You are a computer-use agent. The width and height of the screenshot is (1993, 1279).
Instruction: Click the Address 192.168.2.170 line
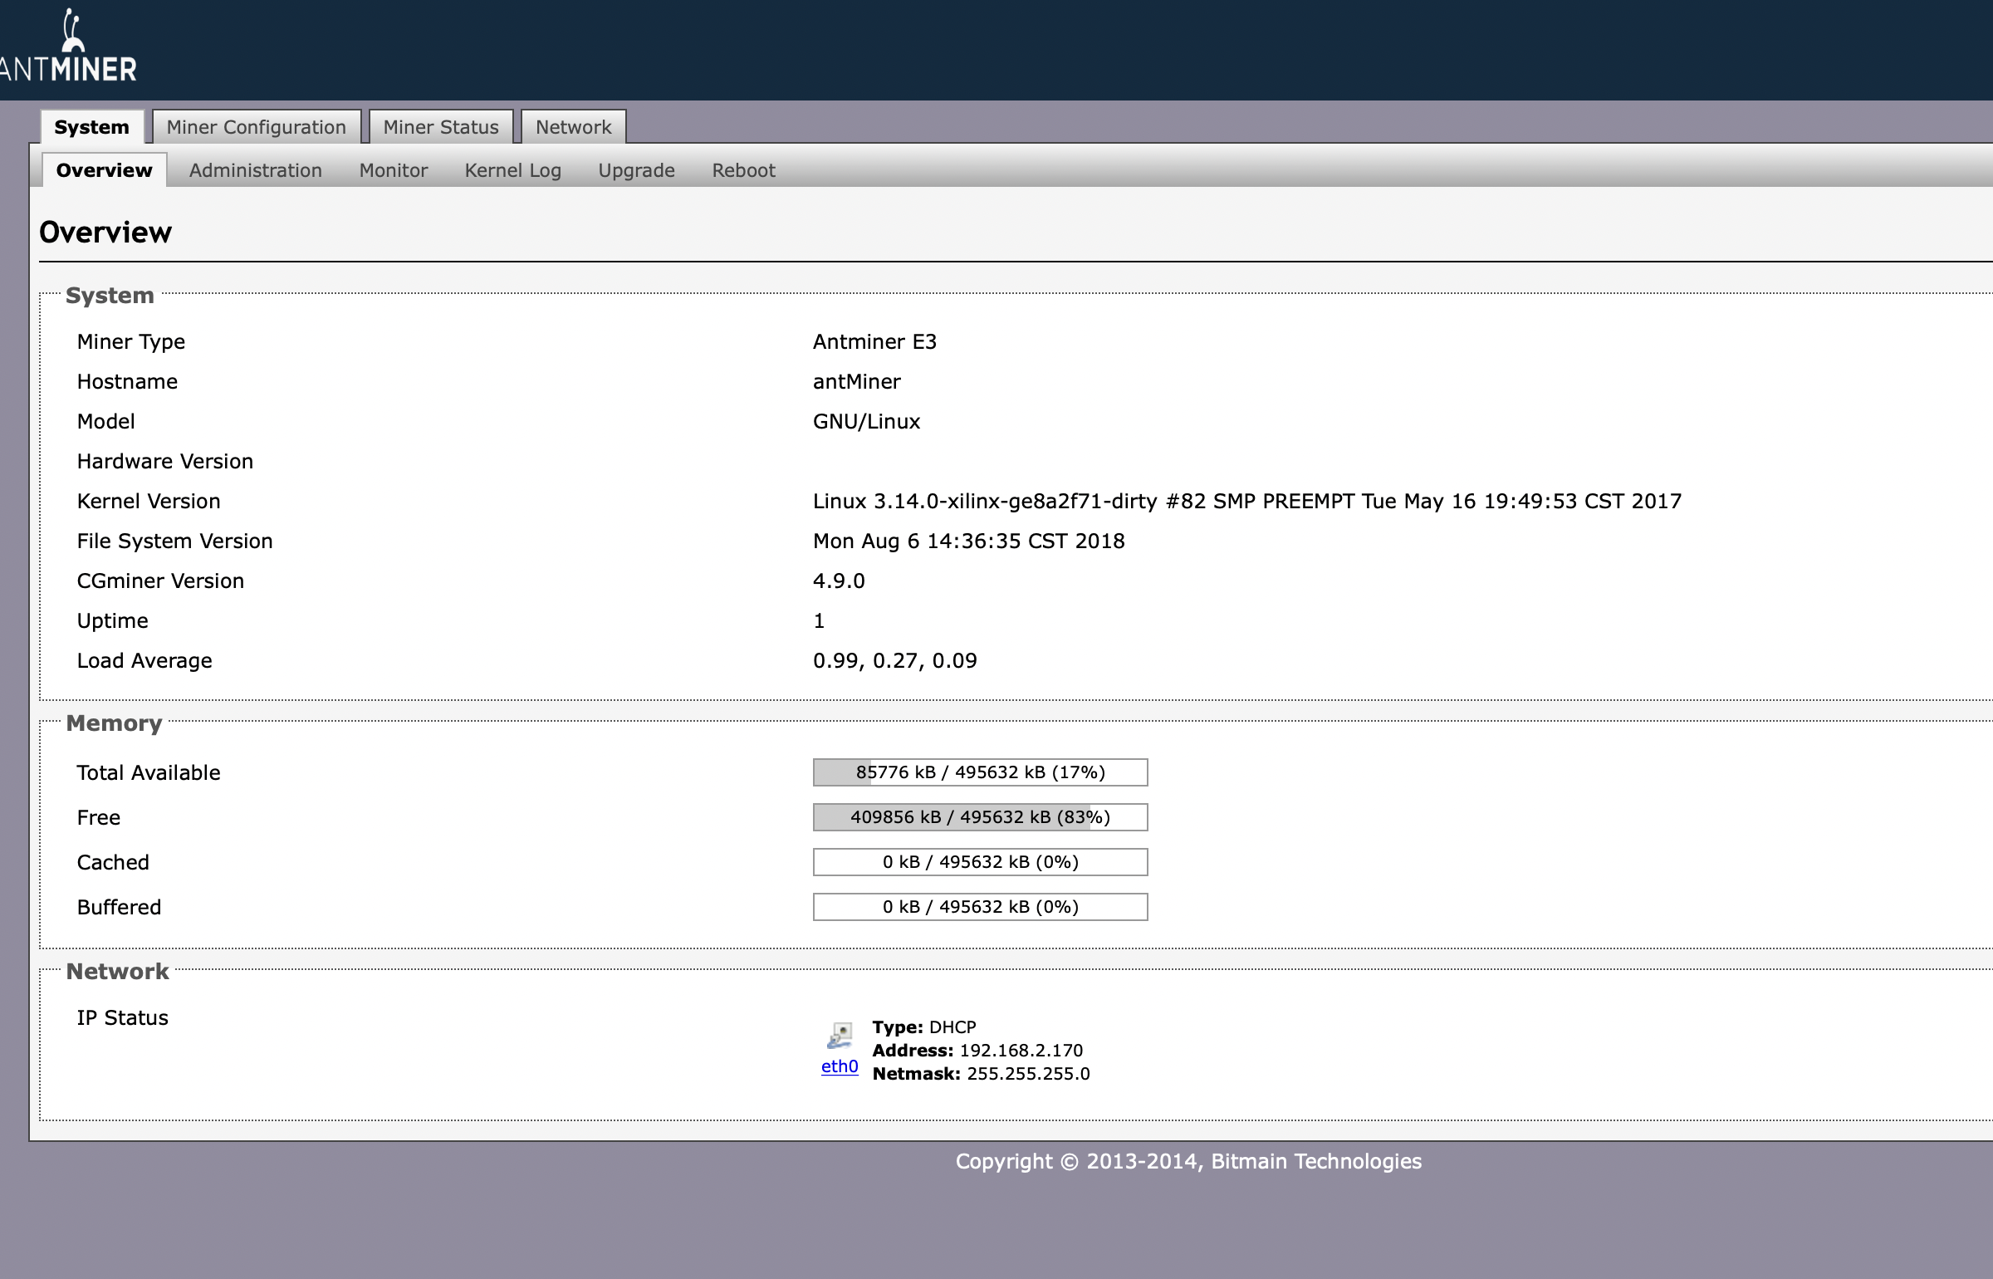[x=977, y=1051]
